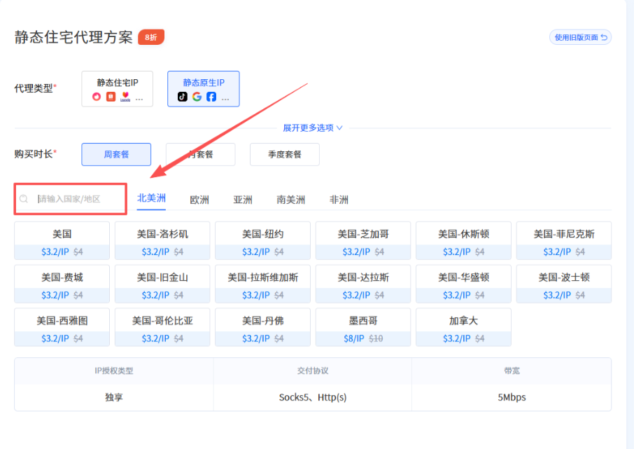Image resolution: width=634 pixels, height=449 pixels.
Task: Choose the 周套餐 duration option
Action: pos(116,154)
